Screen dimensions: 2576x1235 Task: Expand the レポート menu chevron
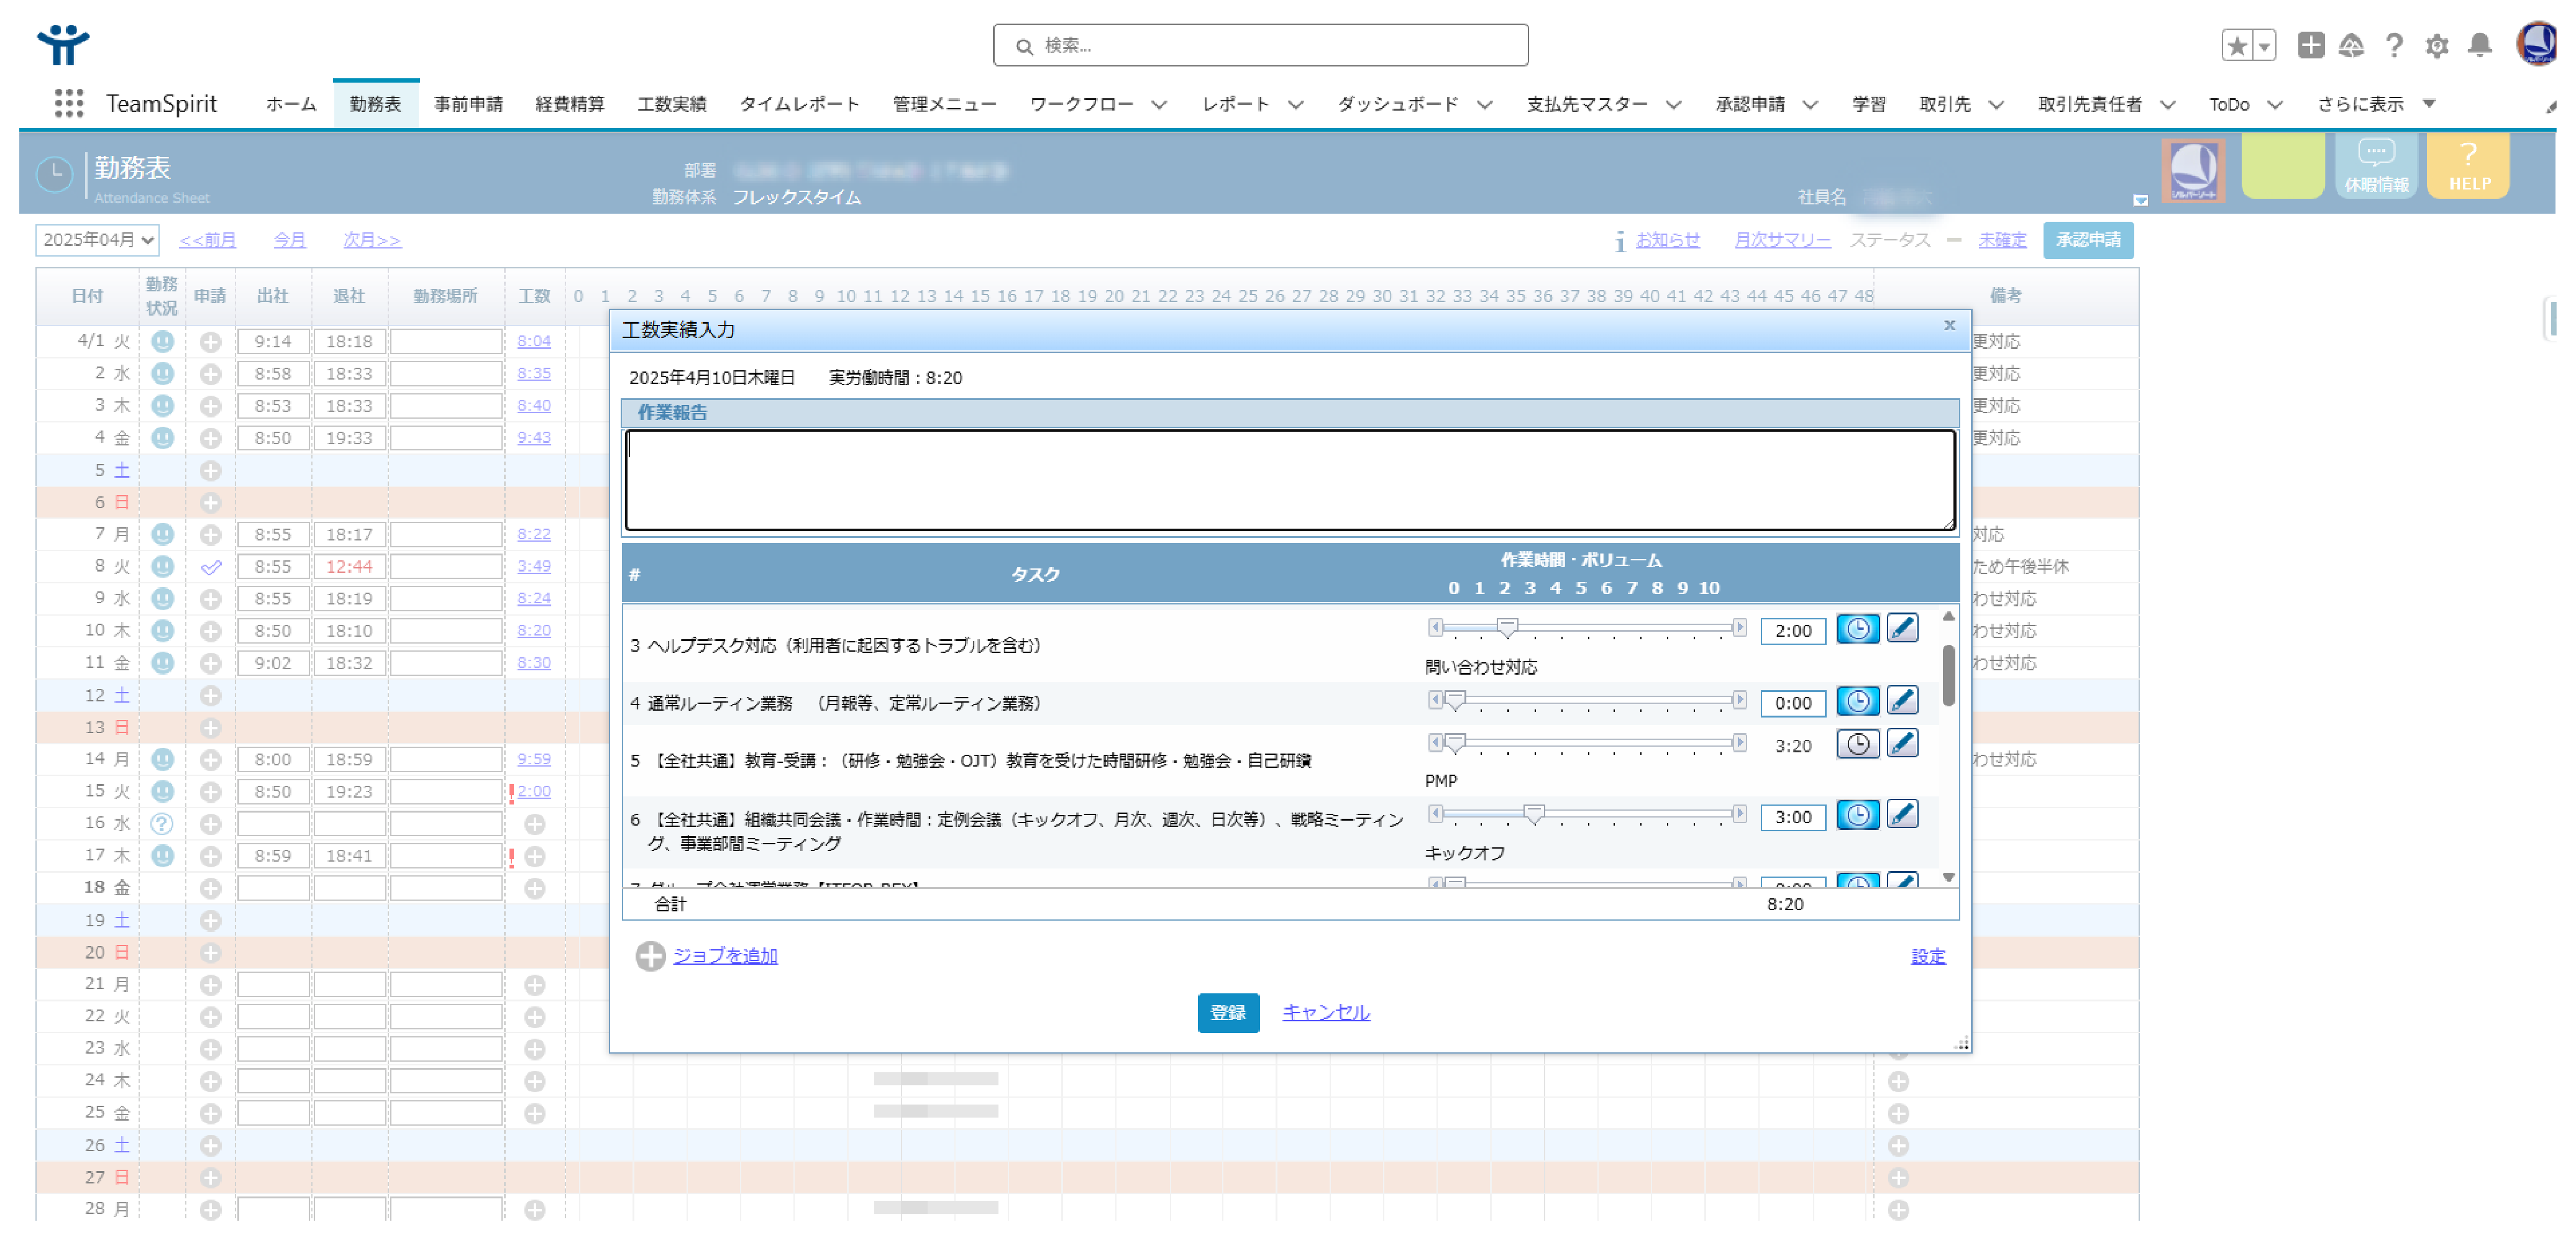coord(1297,103)
